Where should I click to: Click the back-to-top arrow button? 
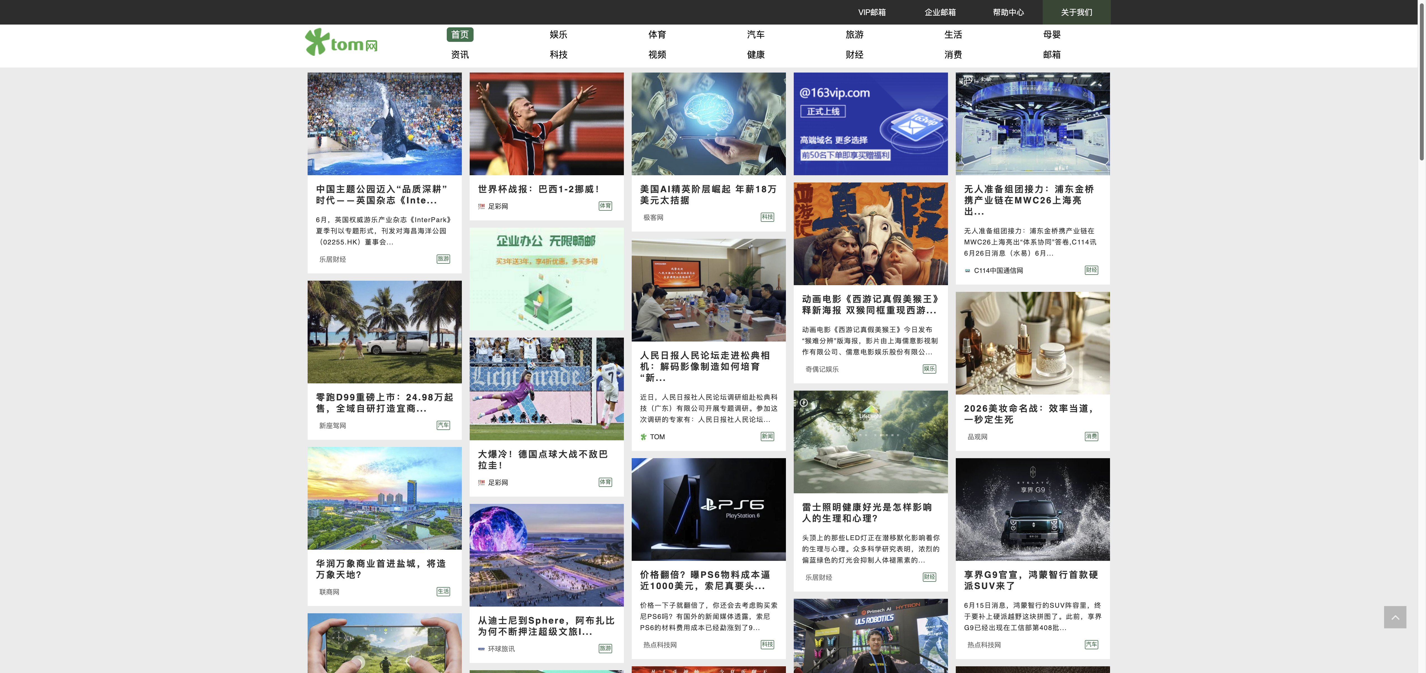tap(1394, 617)
